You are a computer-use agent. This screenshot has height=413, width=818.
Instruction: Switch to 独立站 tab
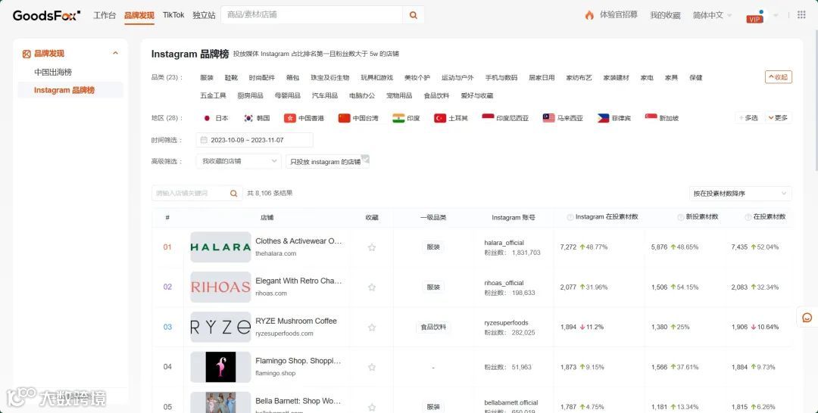[204, 15]
